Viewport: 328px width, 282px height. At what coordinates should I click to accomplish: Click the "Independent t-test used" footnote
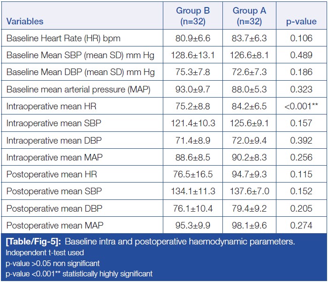[38, 253]
